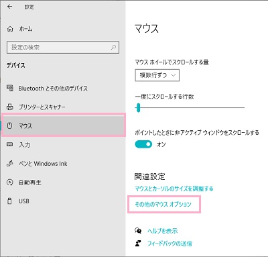
Task: Select the printer icon for プリンターとスキャナー
Action: [10, 107]
